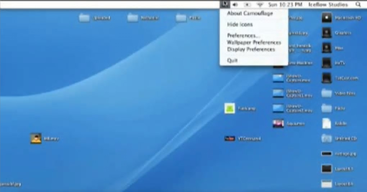The image size is (367, 192).
Task: Select the YouTube logo thumbnail file
Action: point(230,139)
